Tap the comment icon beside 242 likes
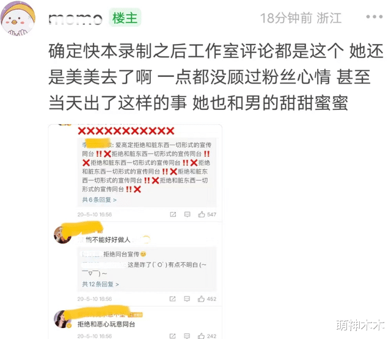Screen dimensions: 391x339 187,336
